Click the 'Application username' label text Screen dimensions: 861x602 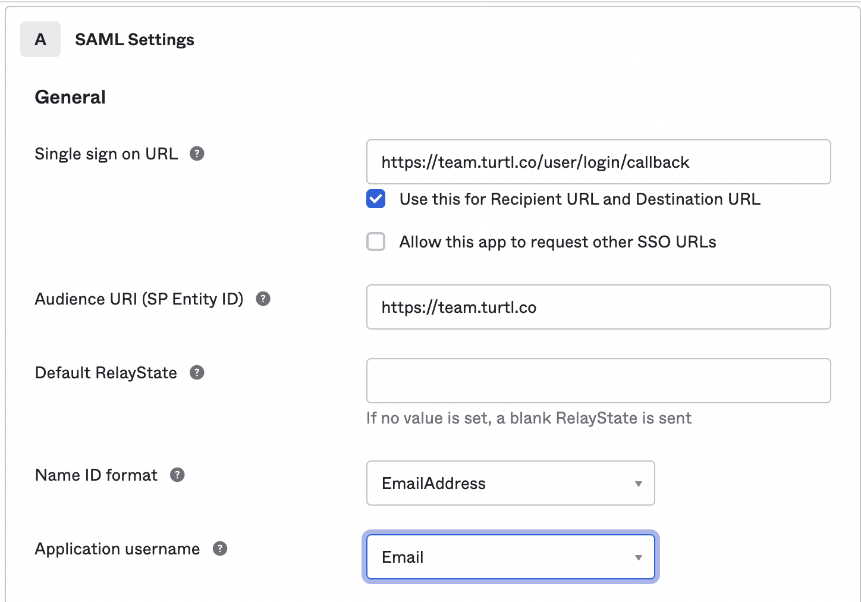click(117, 548)
